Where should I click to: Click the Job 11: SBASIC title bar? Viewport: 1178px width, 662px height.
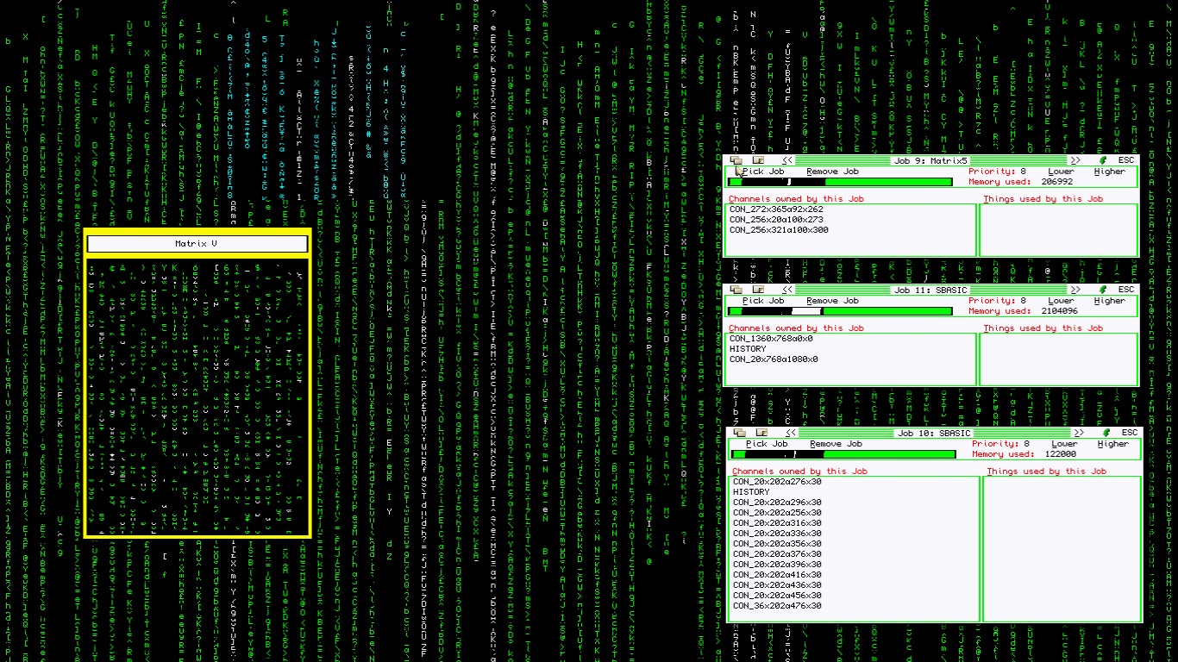tap(930, 290)
